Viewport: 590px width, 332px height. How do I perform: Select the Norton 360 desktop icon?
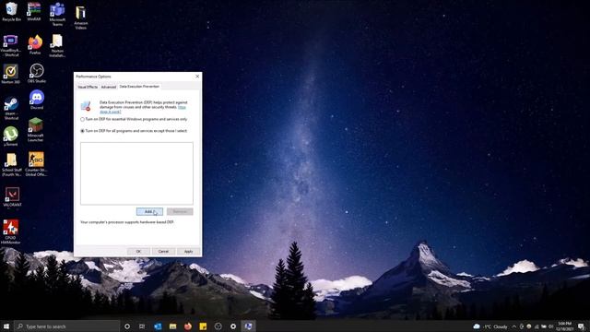pyautogui.click(x=10, y=74)
